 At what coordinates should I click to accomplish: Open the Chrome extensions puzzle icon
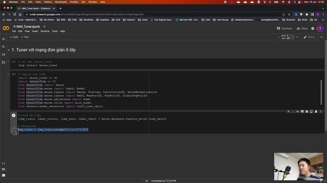(307, 14)
